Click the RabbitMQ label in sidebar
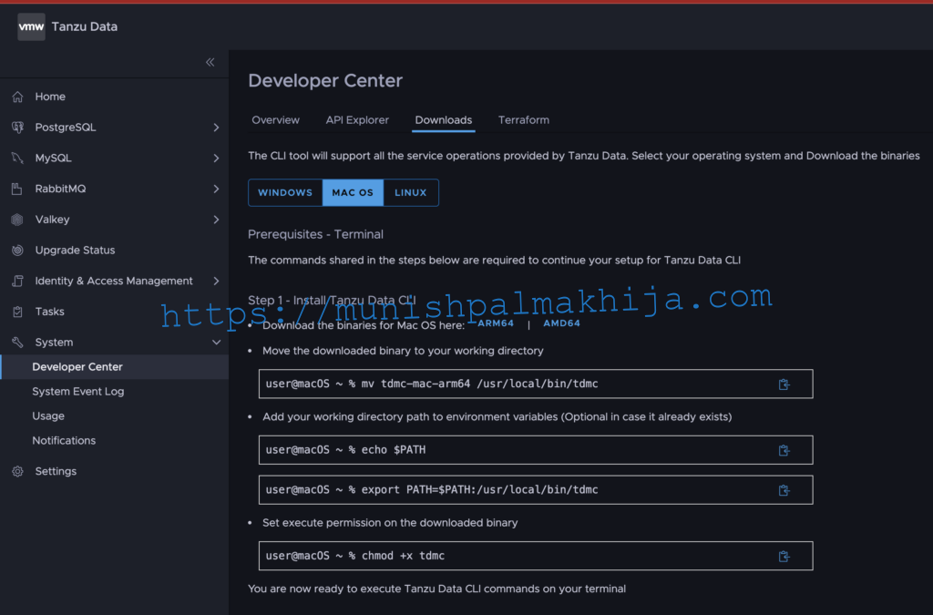The height and width of the screenshot is (615, 933). pos(60,189)
